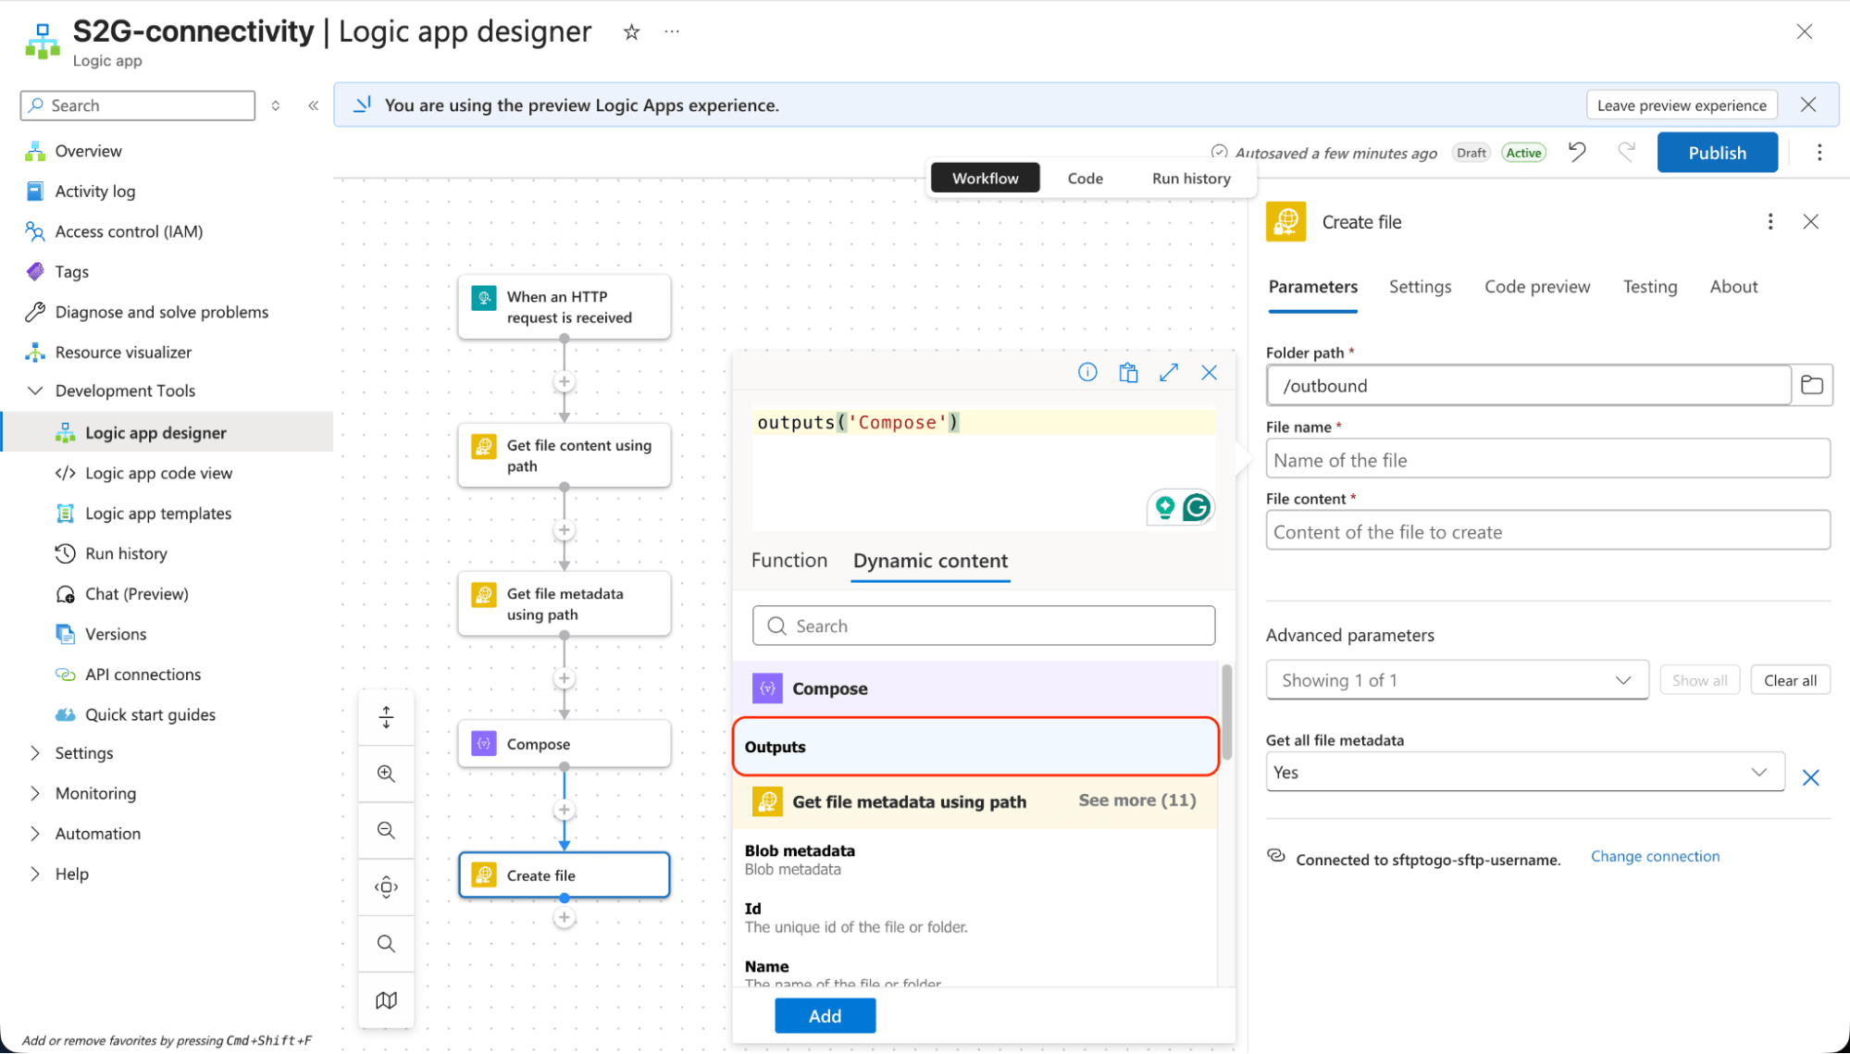
Task: Select the Compose Outputs dynamic content
Action: (975, 746)
